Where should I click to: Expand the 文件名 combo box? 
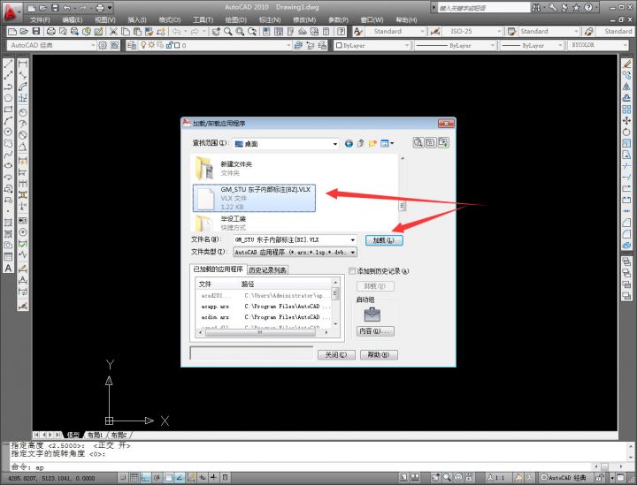(353, 239)
